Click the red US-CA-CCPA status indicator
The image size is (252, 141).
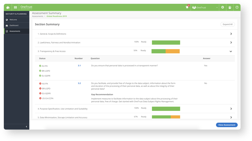40,98
